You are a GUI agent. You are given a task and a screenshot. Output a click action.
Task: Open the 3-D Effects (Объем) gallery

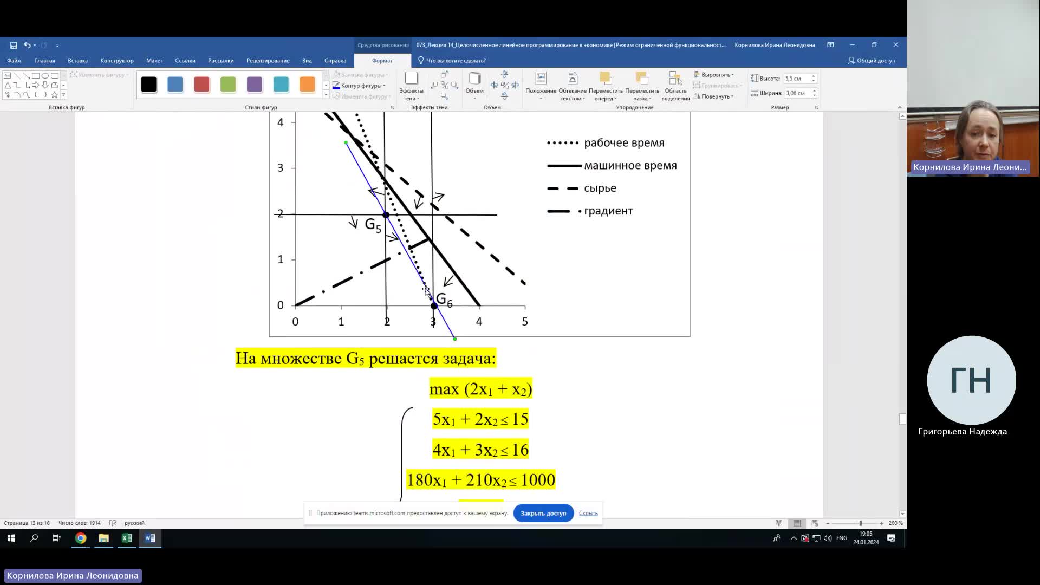click(x=474, y=86)
